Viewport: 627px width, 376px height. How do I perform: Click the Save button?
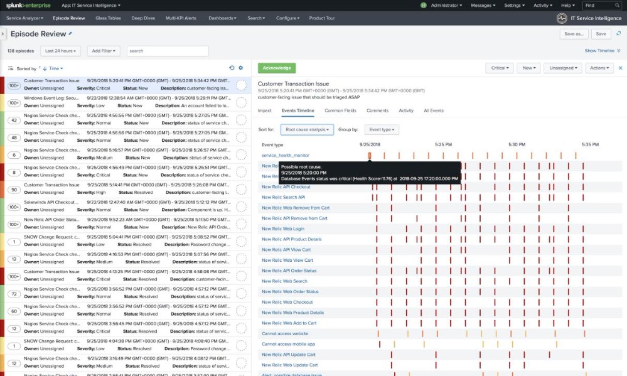(x=601, y=34)
